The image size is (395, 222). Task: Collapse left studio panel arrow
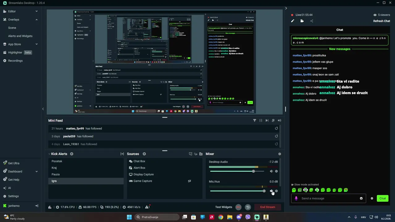[43, 109]
